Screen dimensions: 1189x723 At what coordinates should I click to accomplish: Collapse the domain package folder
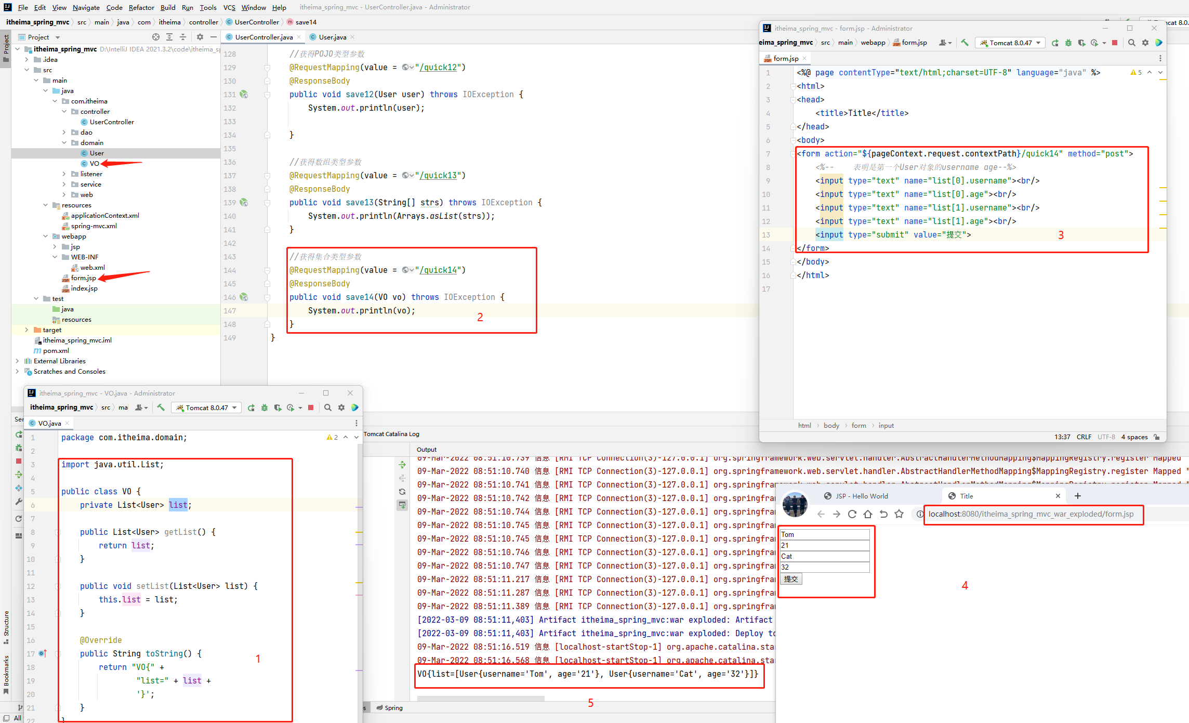click(x=64, y=143)
